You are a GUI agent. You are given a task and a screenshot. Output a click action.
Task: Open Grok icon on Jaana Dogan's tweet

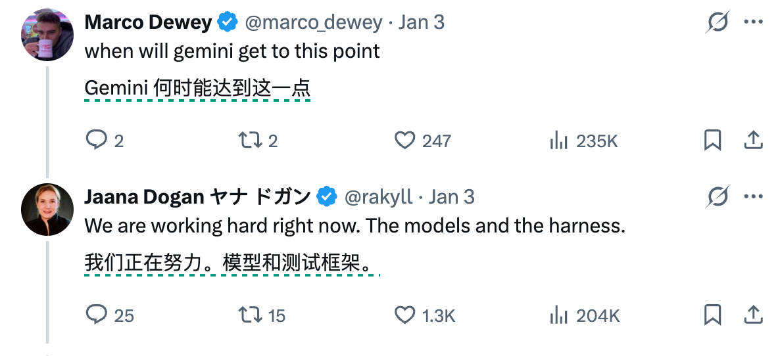[717, 196]
